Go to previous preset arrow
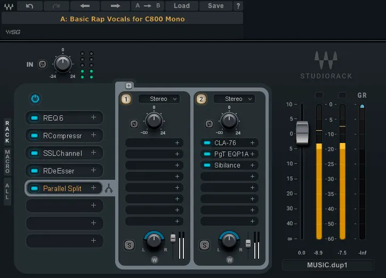Viewport: 386px width, 278px height. [85, 6]
